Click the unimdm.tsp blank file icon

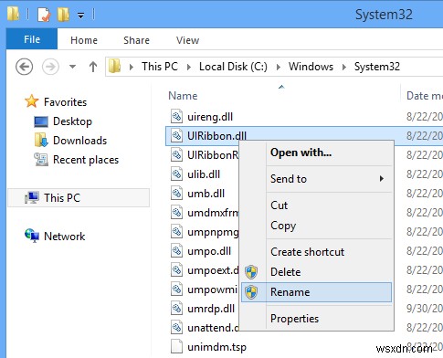[x=176, y=346]
